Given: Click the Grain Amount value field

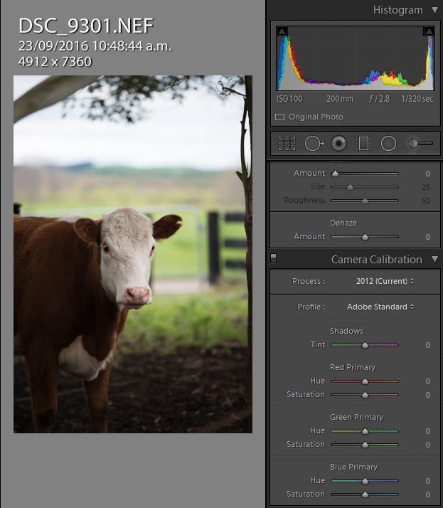Looking at the screenshot, I should (428, 174).
